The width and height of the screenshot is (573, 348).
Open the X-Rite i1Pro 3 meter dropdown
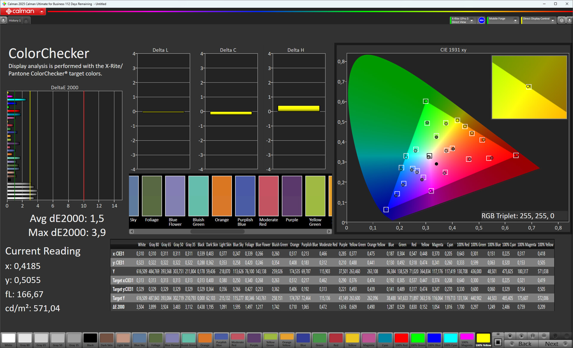click(472, 20)
